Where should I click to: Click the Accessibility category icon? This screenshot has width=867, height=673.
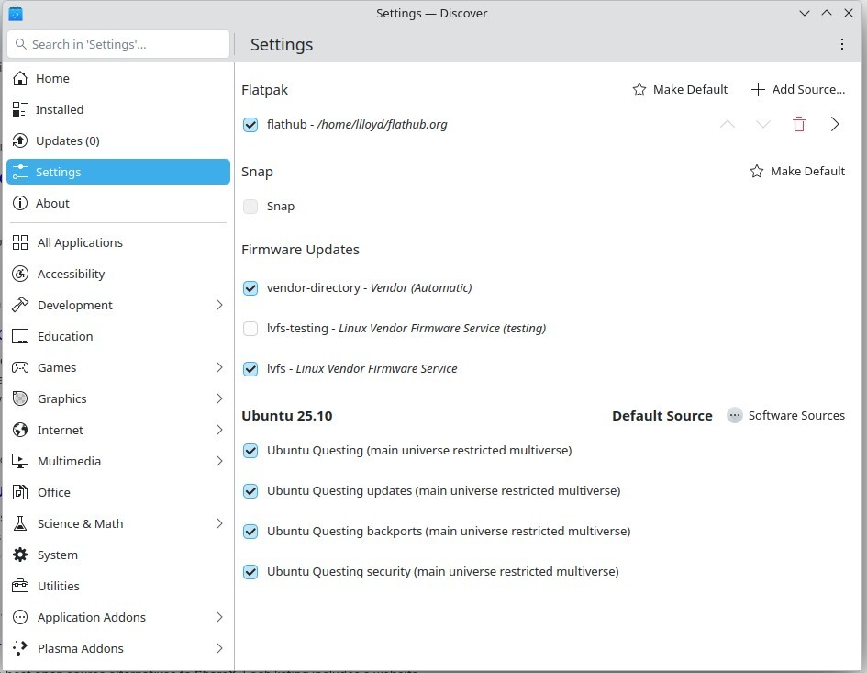pyautogui.click(x=20, y=274)
